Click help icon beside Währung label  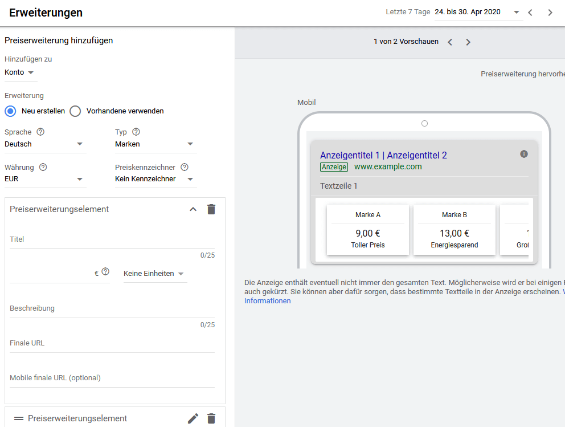pos(43,167)
